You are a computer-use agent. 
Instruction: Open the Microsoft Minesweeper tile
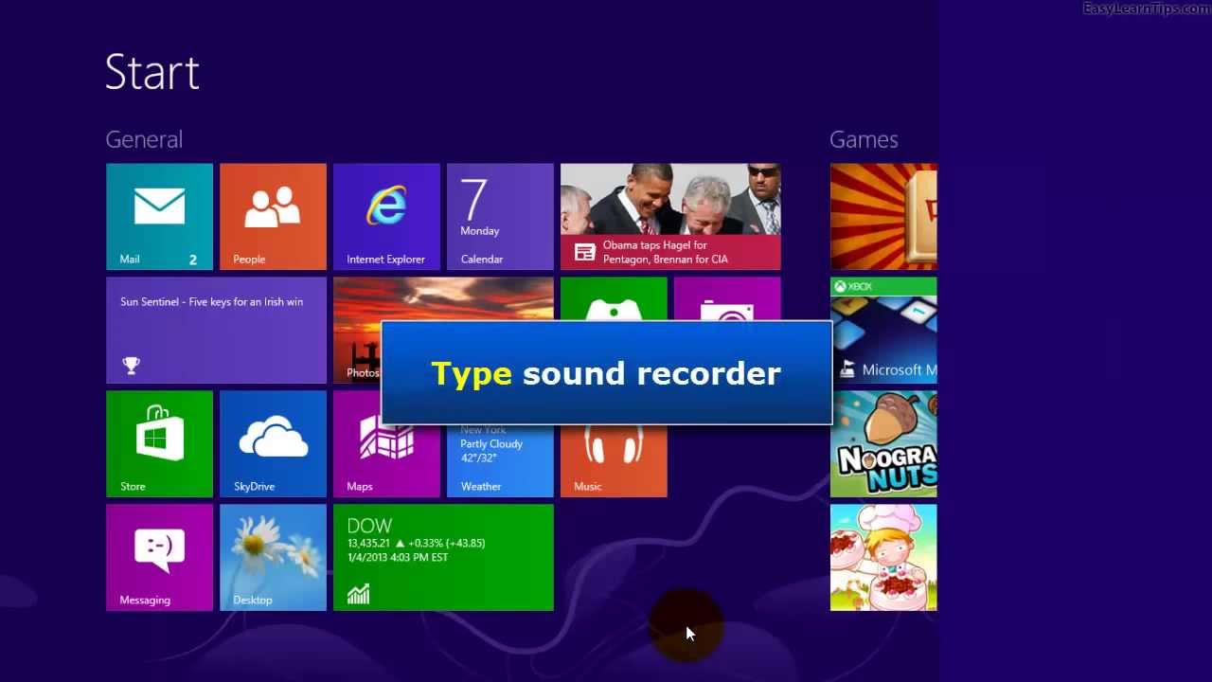pyautogui.click(x=884, y=331)
